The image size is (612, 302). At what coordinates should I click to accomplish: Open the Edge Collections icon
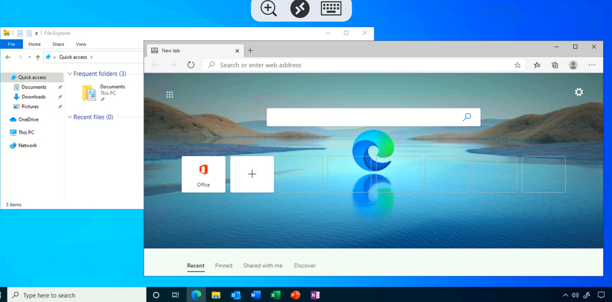click(x=555, y=65)
